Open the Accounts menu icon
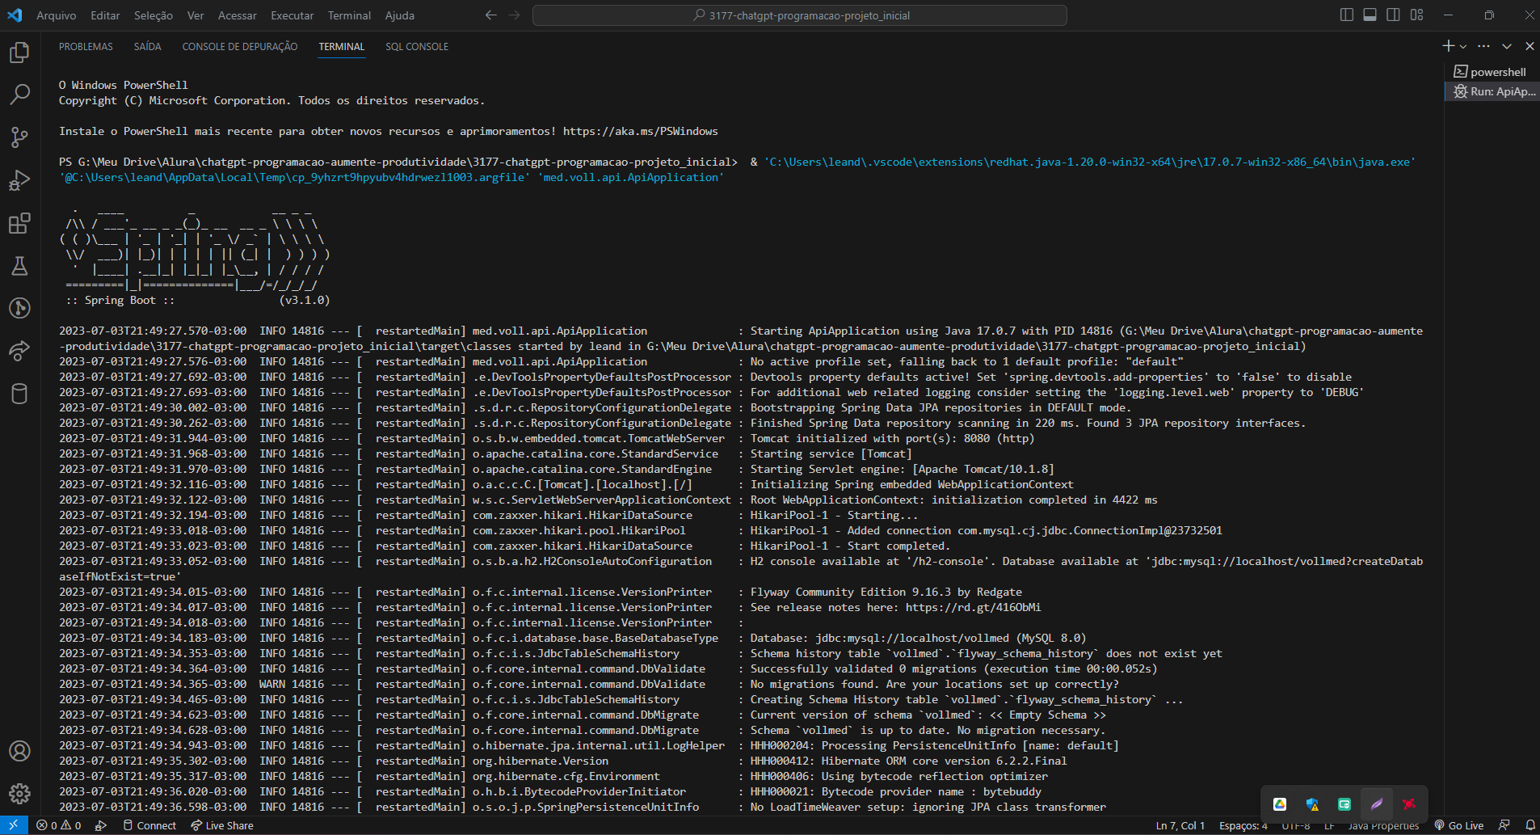The height and width of the screenshot is (835, 1540). 19,751
